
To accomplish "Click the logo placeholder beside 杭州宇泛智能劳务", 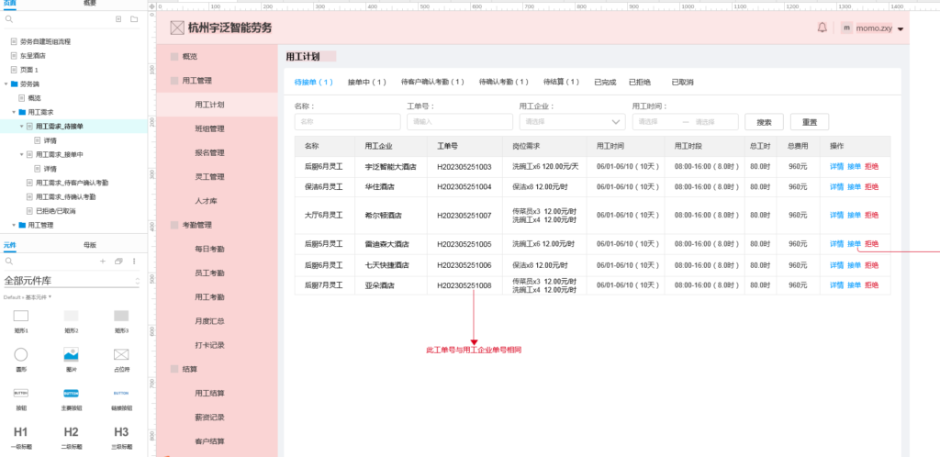I will (x=177, y=28).
